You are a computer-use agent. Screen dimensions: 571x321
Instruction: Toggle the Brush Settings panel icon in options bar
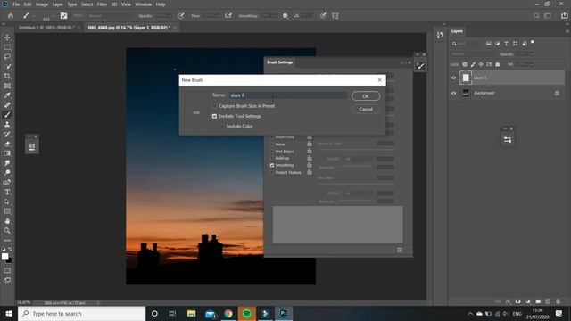pyautogui.click(x=63, y=16)
